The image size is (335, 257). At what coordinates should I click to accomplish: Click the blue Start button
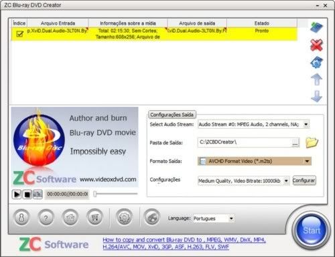(x=312, y=230)
